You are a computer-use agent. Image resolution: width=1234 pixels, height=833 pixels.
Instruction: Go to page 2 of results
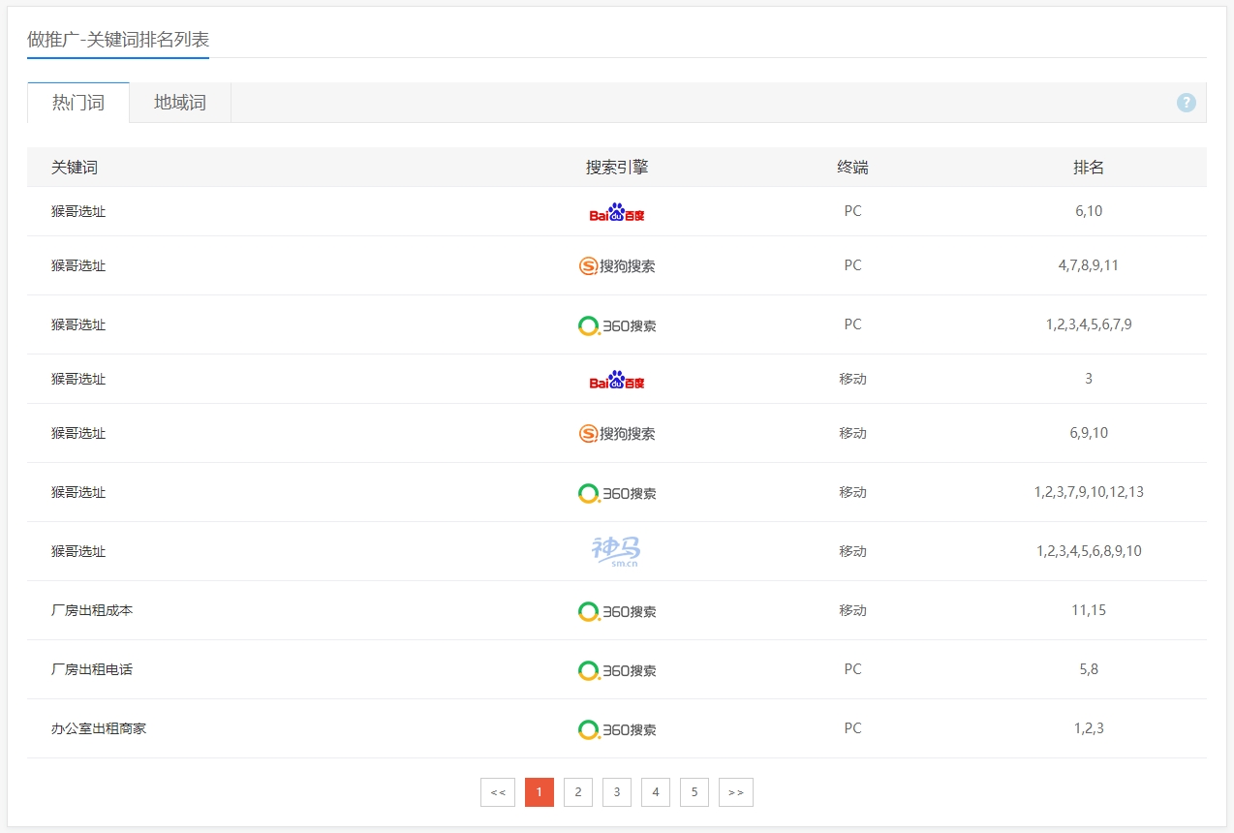pyautogui.click(x=578, y=792)
